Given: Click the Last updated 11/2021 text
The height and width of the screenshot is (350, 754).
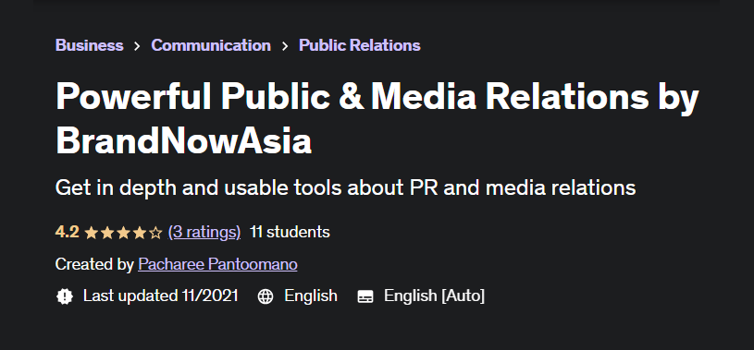Looking at the screenshot, I should [161, 296].
